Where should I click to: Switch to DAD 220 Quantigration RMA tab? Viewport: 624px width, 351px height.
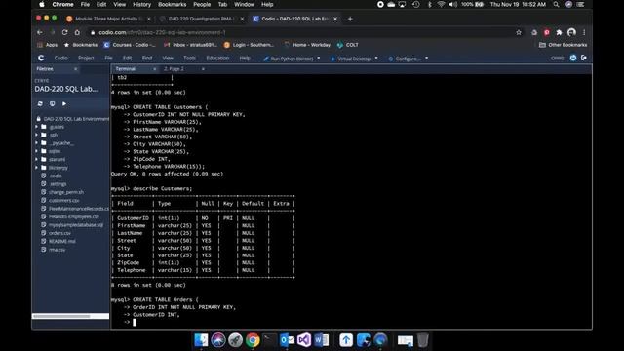point(201,19)
